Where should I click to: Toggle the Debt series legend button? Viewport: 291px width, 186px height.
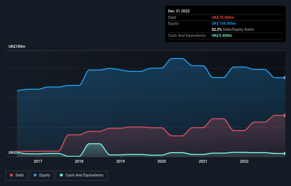click(x=17, y=175)
